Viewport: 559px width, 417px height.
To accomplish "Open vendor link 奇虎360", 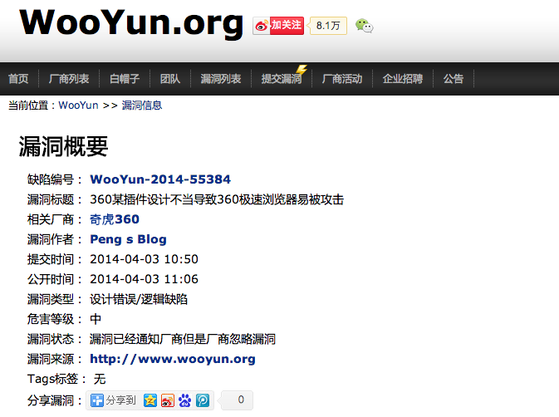I will (115, 219).
